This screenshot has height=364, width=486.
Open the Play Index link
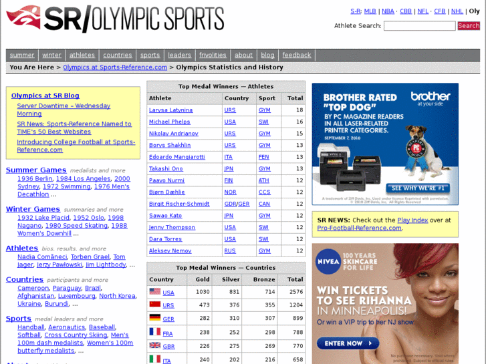[x=412, y=220]
